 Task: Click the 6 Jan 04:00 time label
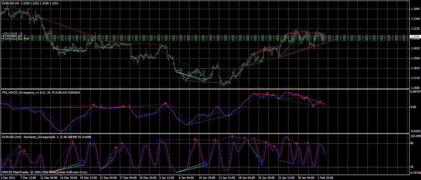[x=187, y=178]
